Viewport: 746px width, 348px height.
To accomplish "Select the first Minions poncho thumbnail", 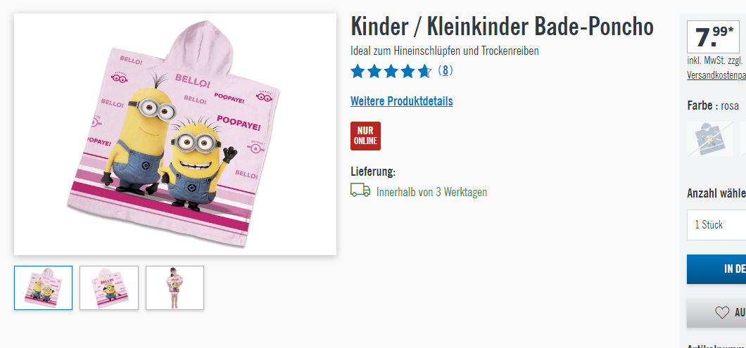I will (x=44, y=288).
